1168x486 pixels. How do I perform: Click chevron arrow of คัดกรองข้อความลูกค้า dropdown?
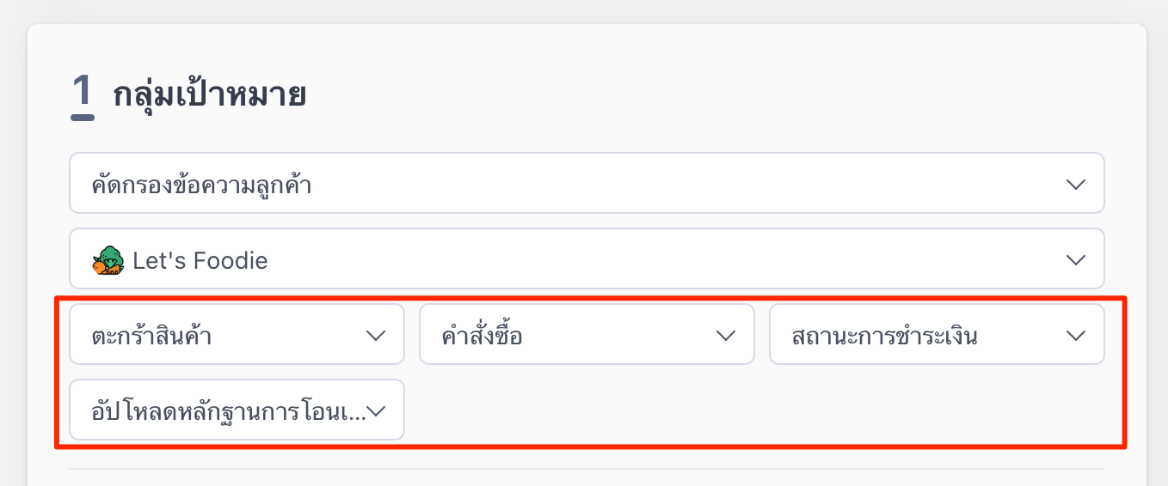click(1075, 184)
